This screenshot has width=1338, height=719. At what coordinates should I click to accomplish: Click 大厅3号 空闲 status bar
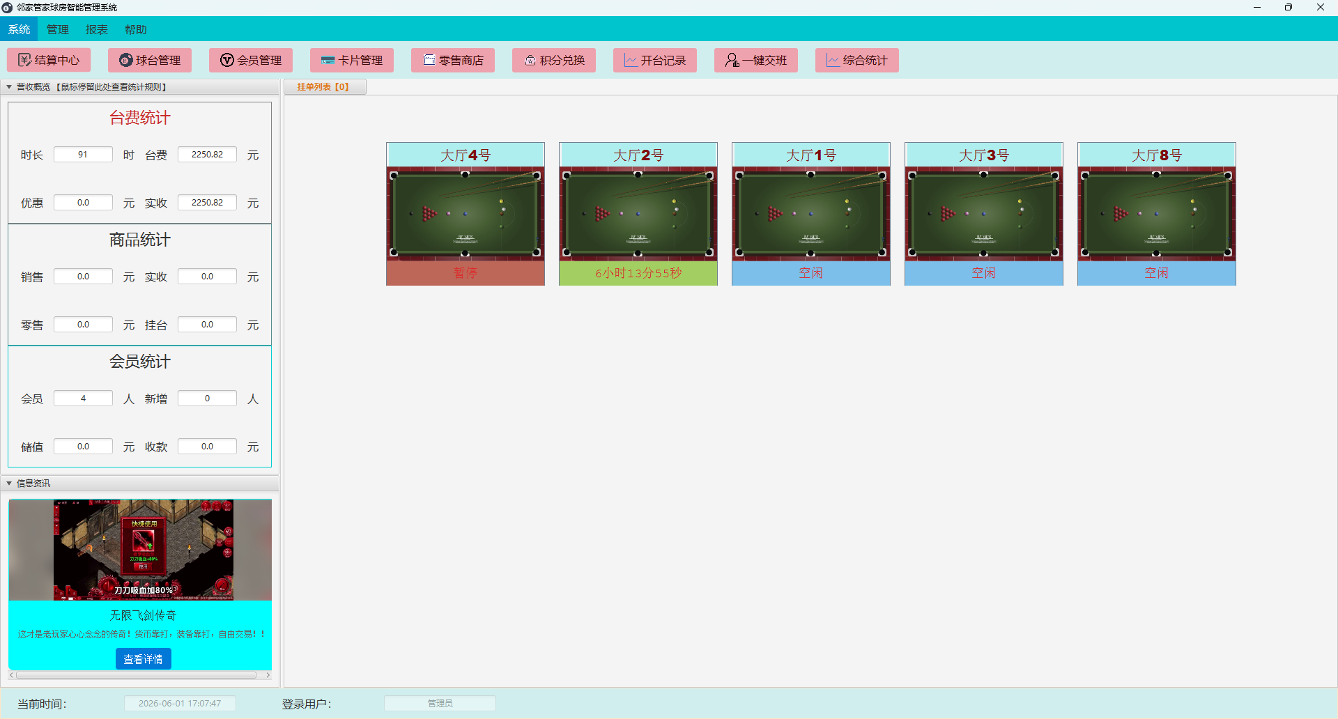[984, 273]
